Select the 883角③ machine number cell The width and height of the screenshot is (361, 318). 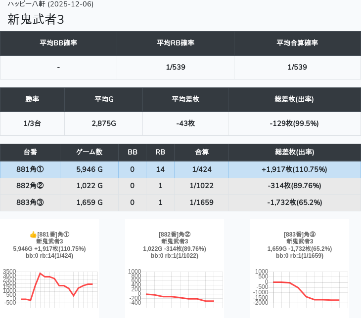point(30,202)
